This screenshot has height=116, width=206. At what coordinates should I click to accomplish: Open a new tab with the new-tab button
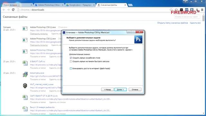pos(130,5)
